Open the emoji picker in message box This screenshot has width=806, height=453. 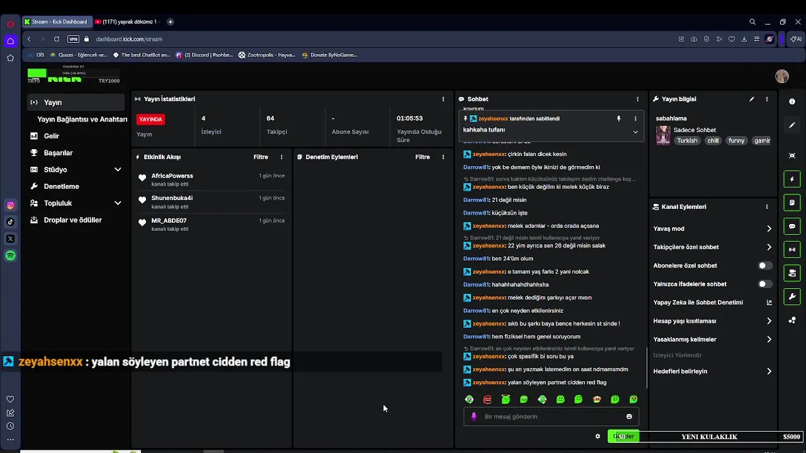pyautogui.click(x=629, y=417)
